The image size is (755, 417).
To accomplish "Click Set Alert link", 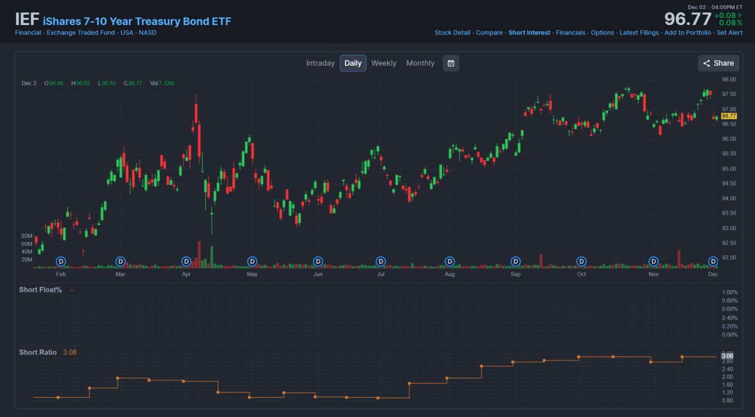I will [729, 33].
